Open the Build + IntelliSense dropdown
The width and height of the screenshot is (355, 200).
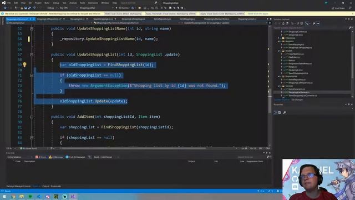point(106,157)
